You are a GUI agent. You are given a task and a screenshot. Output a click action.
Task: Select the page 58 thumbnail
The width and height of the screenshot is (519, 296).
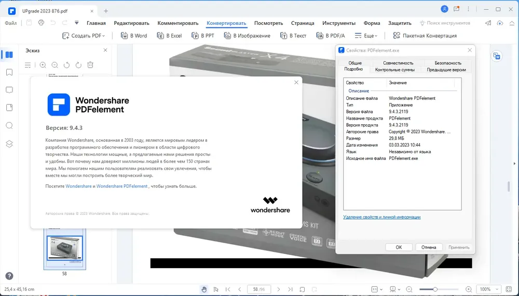pos(64,248)
